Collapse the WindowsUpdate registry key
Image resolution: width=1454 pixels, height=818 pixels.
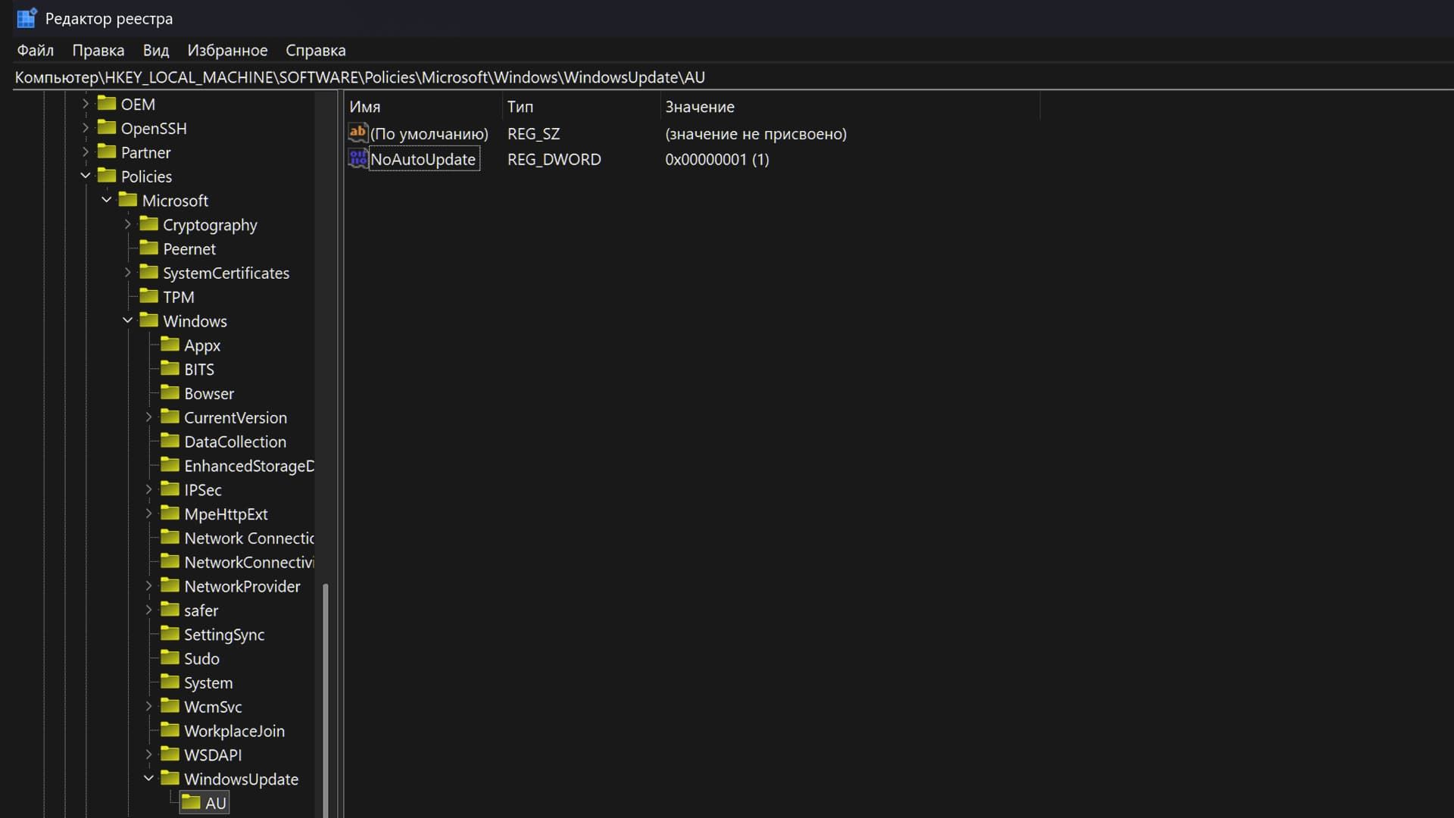point(149,779)
